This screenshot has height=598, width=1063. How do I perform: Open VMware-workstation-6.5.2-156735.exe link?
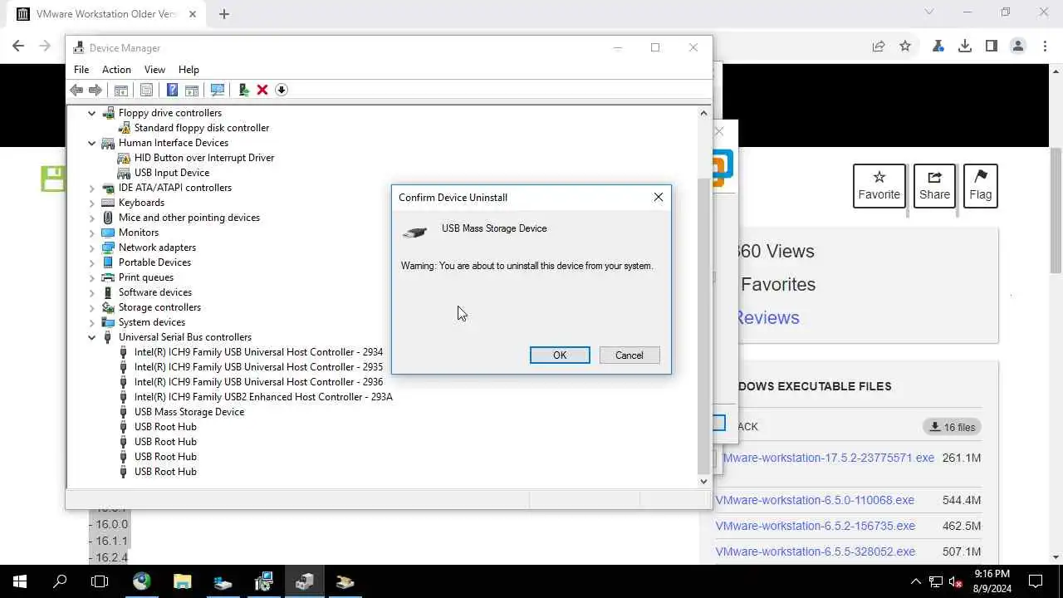point(816,526)
